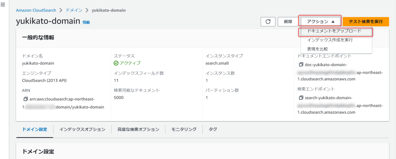The height and width of the screenshot is (159, 396).
Task: Open the hamburger navigation menu
Action: tap(3, 5)
